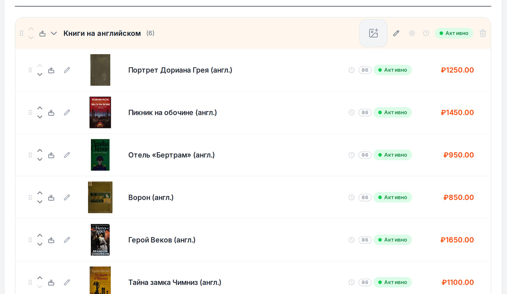Open «Герой Веков» book cover thumbnail
The width and height of the screenshot is (507, 294).
(x=100, y=240)
